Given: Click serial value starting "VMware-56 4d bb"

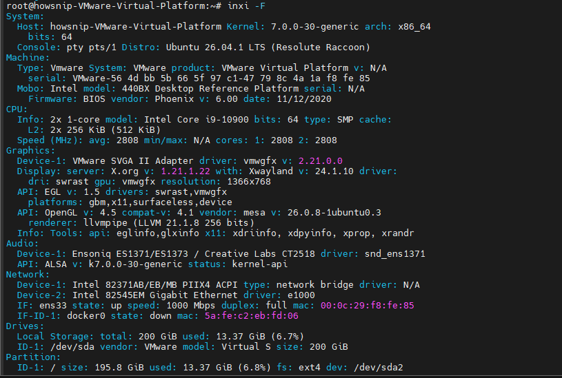Looking at the screenshot, I should pyautogui.click(x=221, y=78).
